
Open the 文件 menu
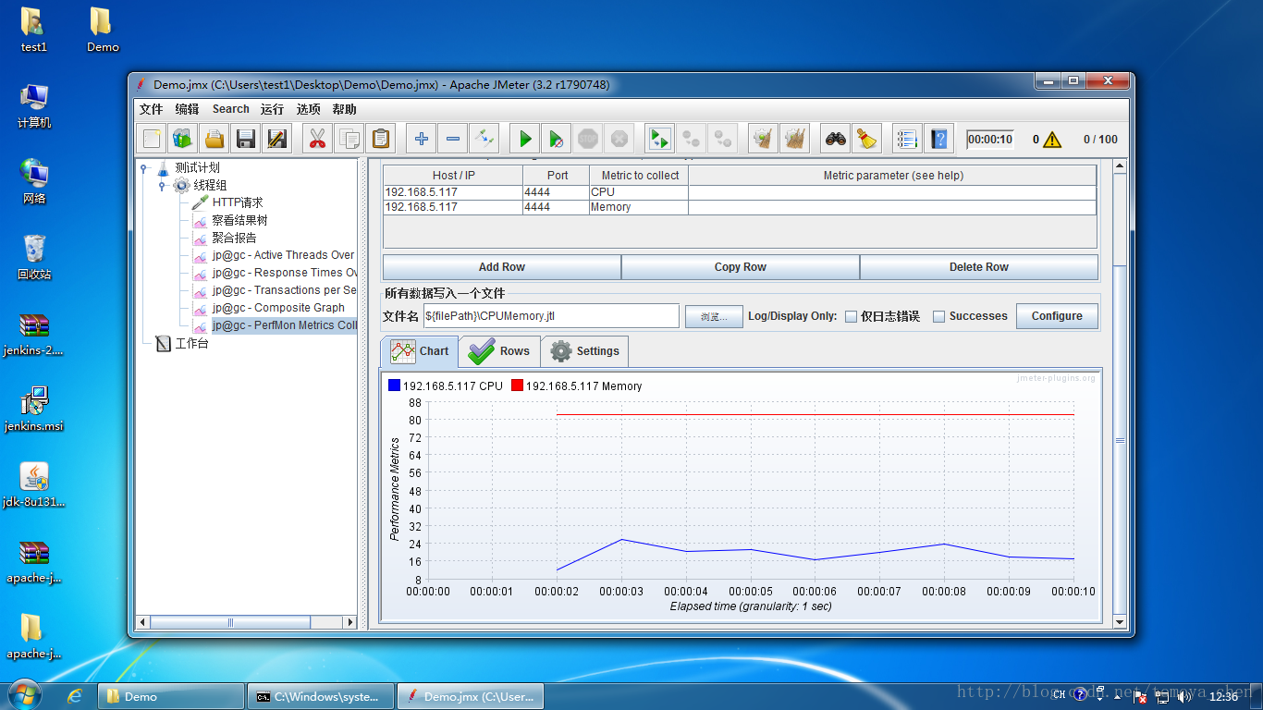(151, 109)
